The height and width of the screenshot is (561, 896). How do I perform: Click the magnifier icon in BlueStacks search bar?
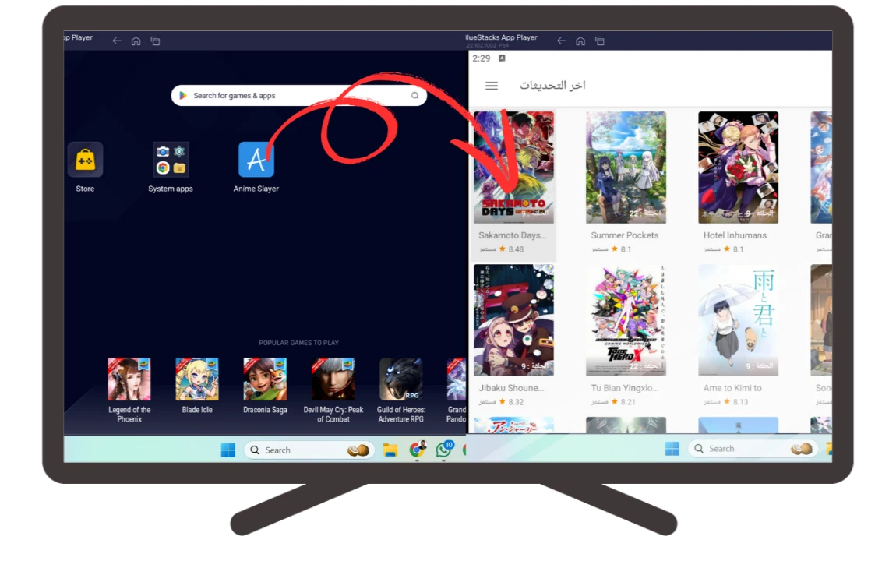click(x=414, y=95)
